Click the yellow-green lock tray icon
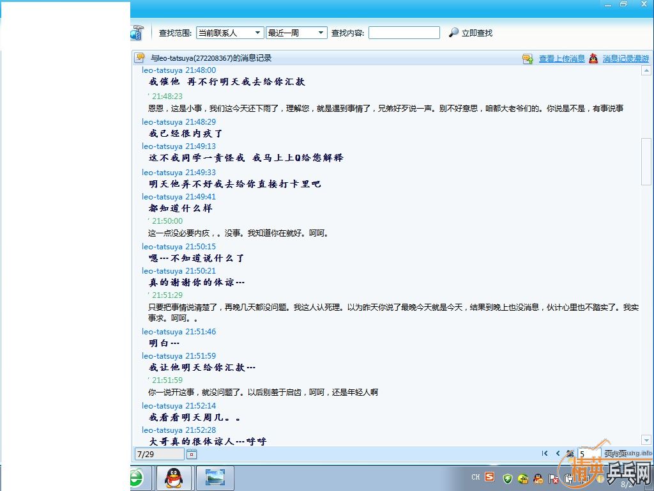This screenshot has width=654, height=491. click(x=522, y=478)
